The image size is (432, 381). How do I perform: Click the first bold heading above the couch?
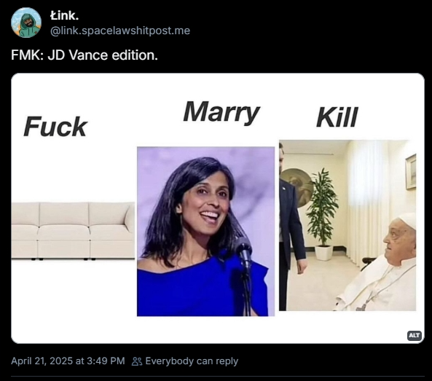coord(55,127)
